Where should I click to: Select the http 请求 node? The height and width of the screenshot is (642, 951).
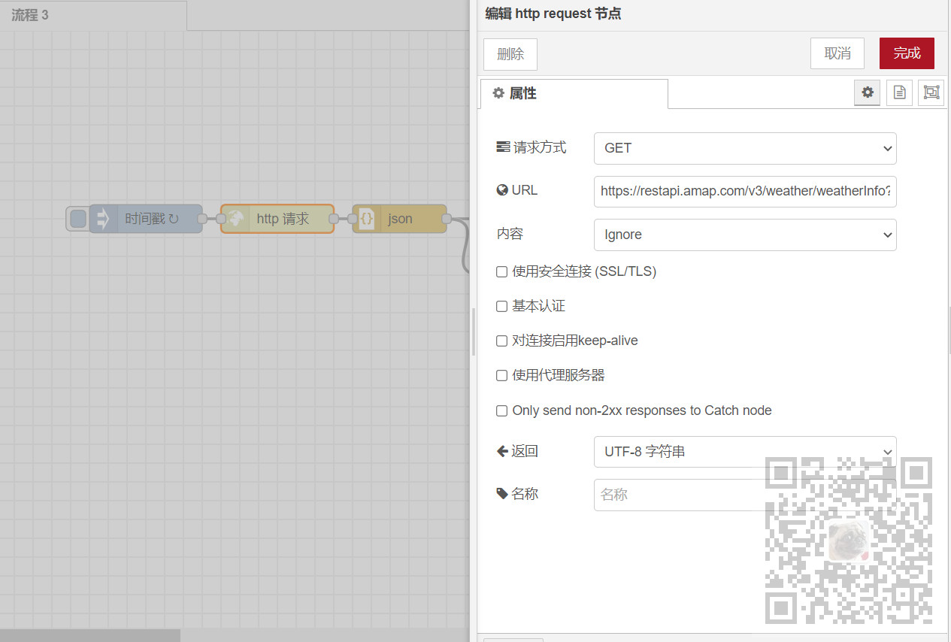(x=277, y=219)
